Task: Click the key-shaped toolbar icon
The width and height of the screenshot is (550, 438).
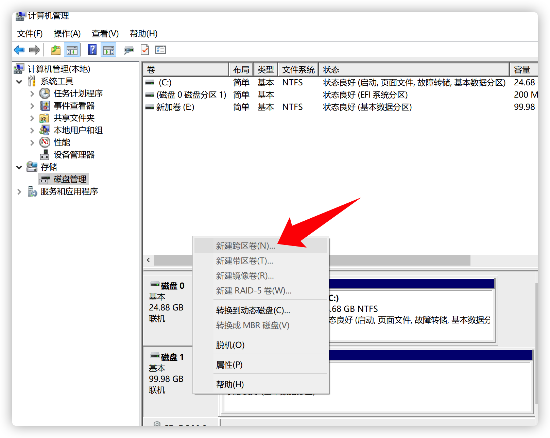Action: coord(128,50)
